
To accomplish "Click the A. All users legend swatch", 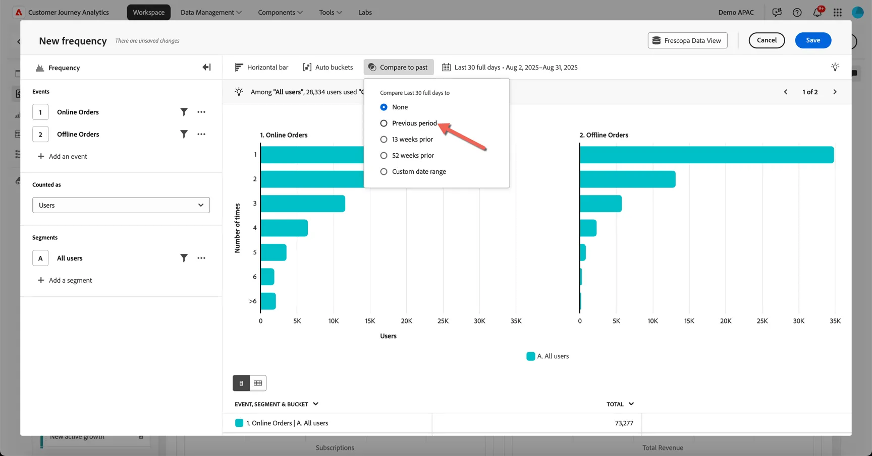I will pos(530,356).
